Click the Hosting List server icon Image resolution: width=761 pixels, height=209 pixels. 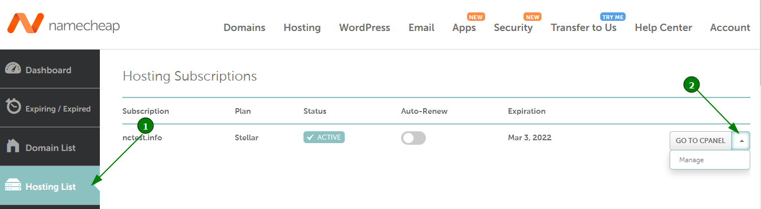(x=13, y=185)
